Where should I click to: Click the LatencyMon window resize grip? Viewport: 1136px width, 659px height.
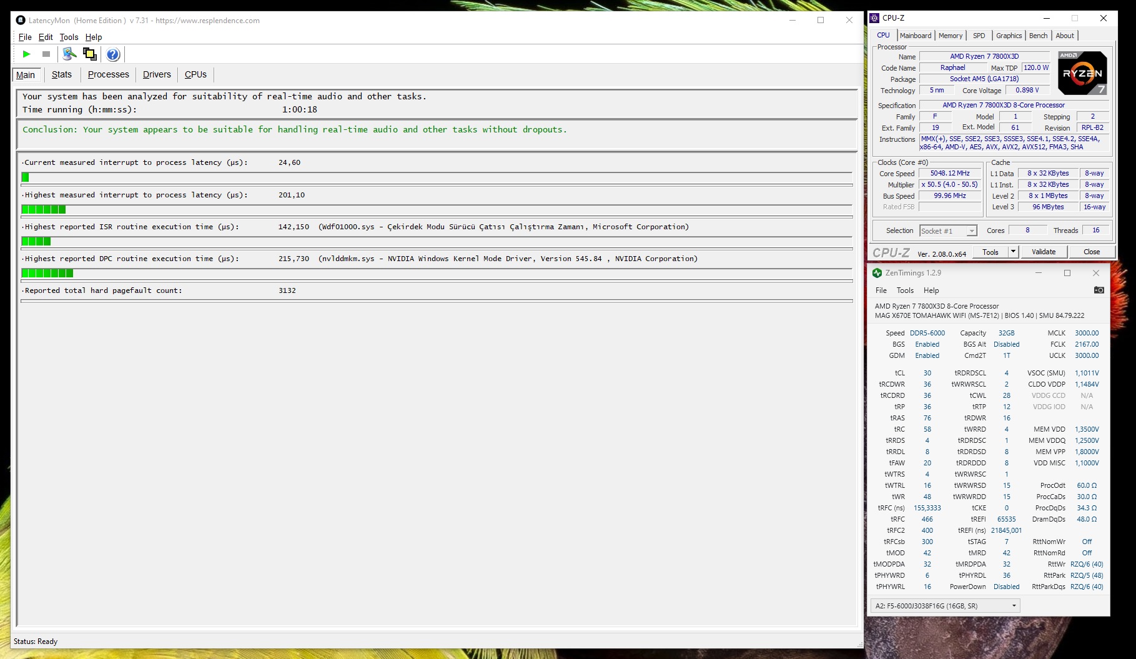[859, 644]
